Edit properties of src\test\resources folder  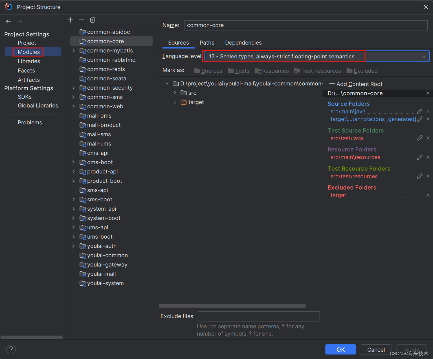click(420, 176)
